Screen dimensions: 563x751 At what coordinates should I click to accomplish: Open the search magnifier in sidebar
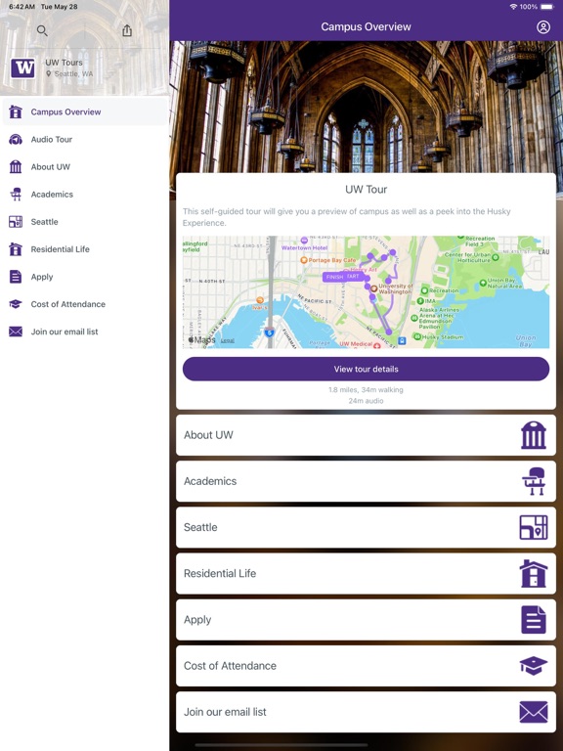[x=42, y=30]
